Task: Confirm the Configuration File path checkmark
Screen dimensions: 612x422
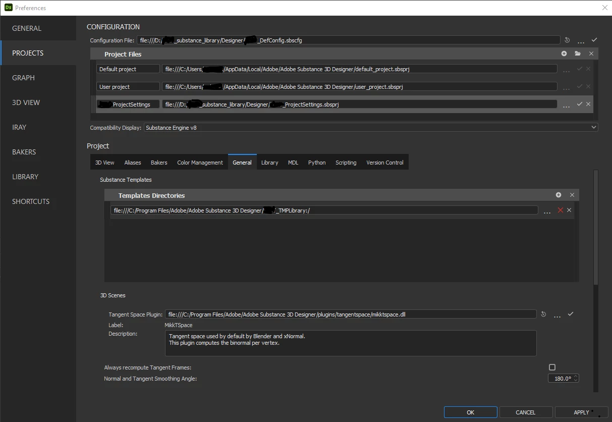Action: [x=594, y=40]
